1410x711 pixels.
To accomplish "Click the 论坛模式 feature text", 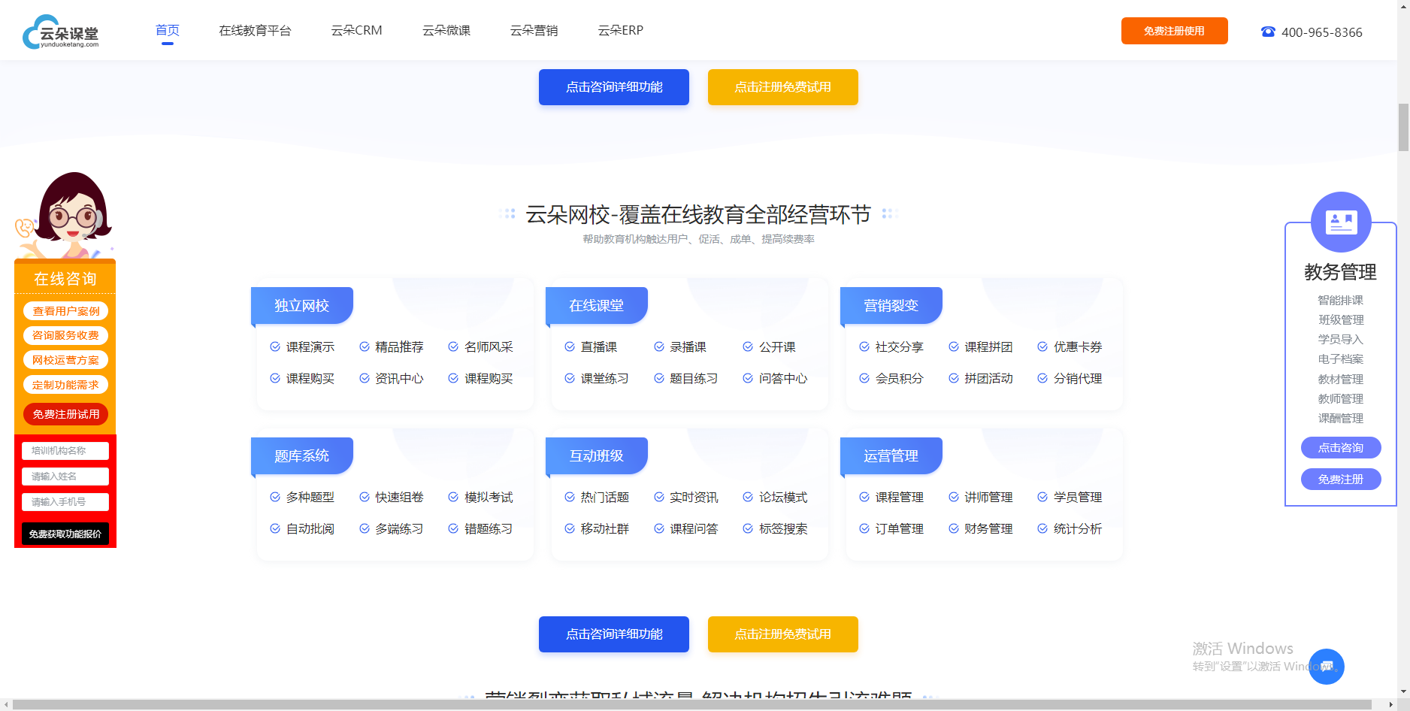I will pos(783,497).
